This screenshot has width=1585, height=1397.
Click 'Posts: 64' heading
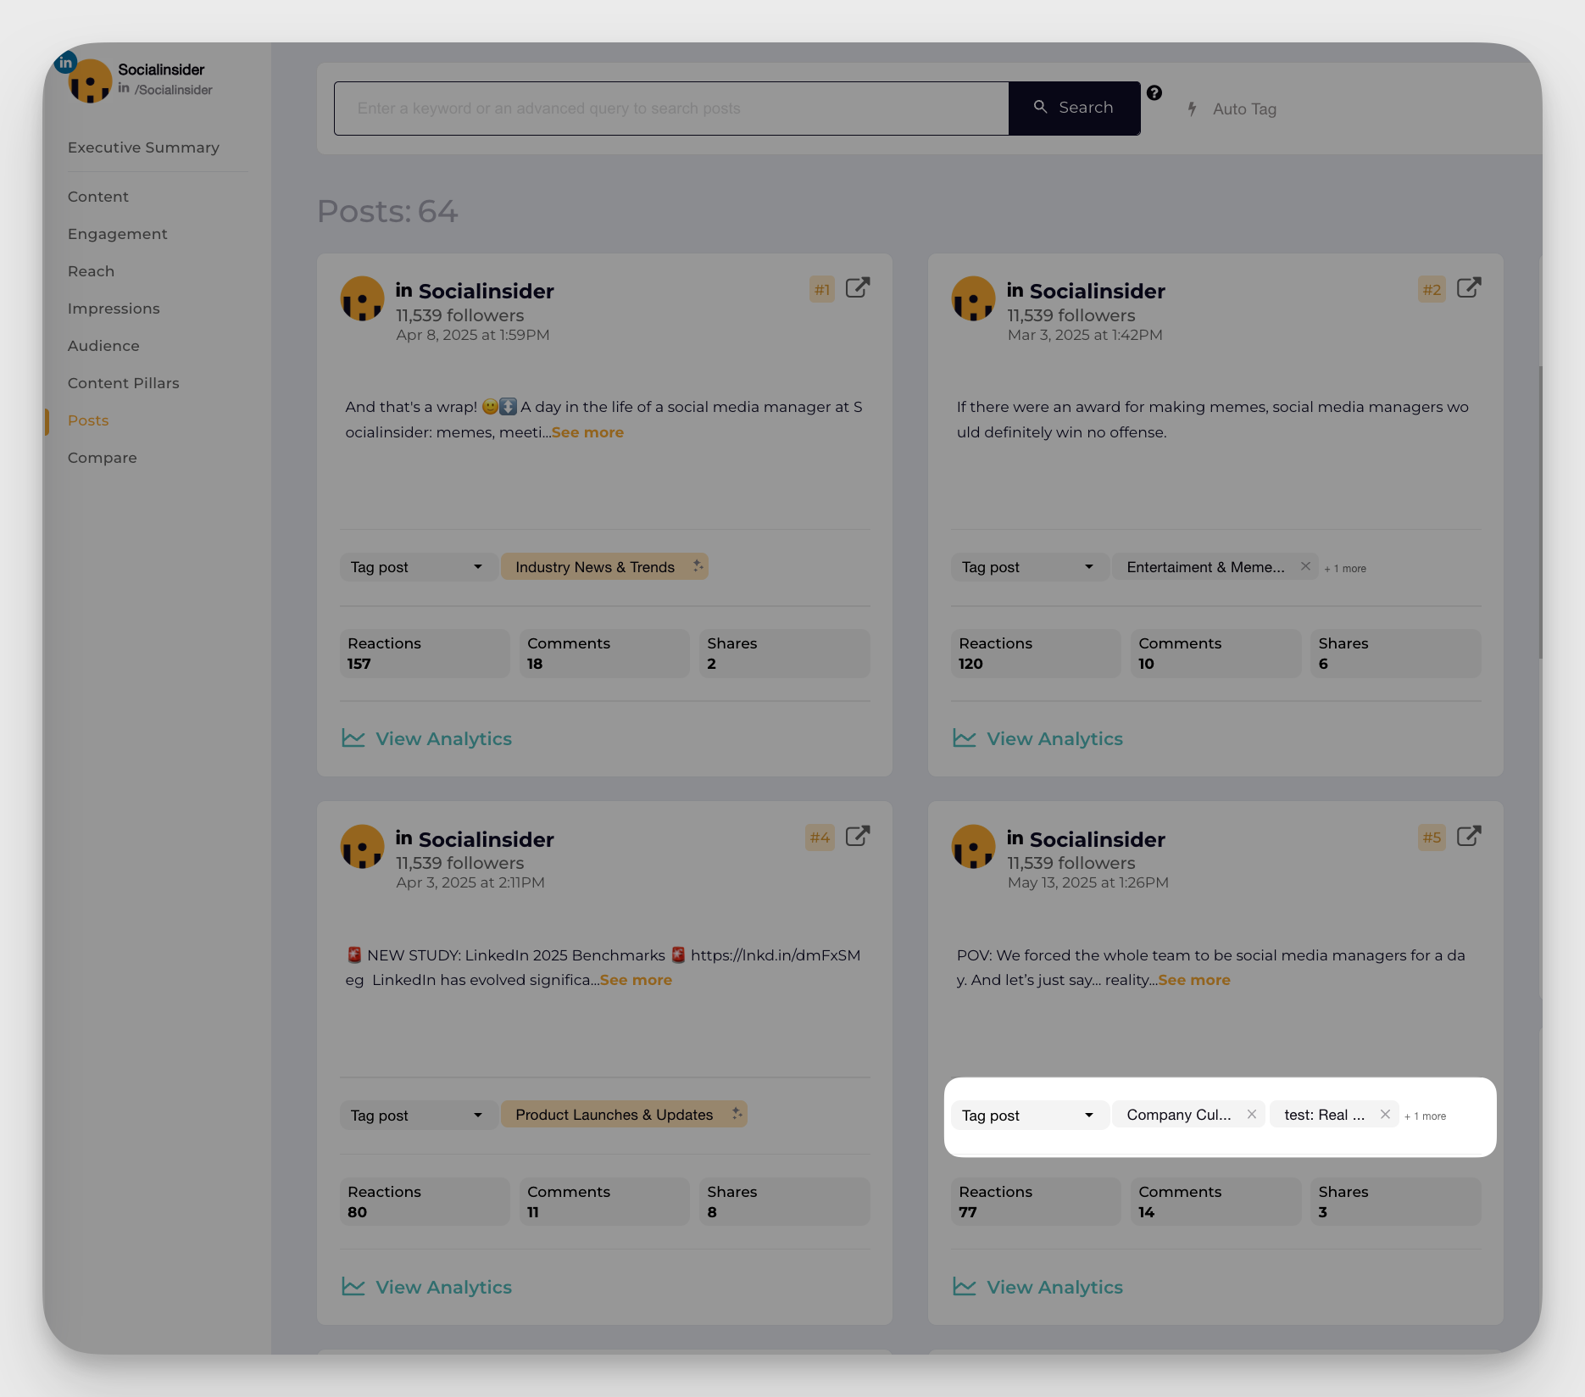(x=387, y=211)
